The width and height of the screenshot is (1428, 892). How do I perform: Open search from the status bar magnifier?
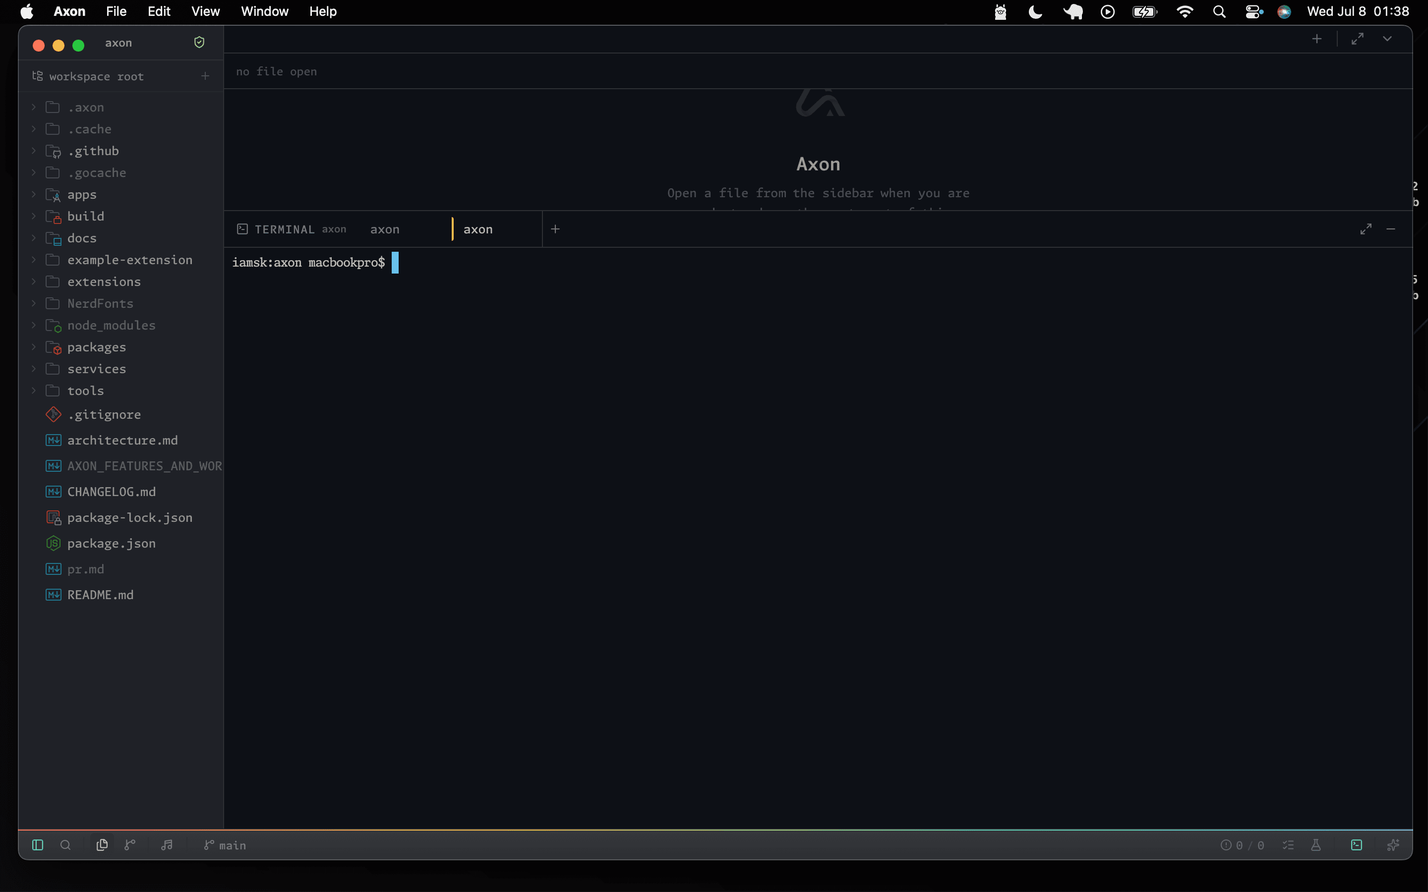pyautogui.click(x=65, y=845)
